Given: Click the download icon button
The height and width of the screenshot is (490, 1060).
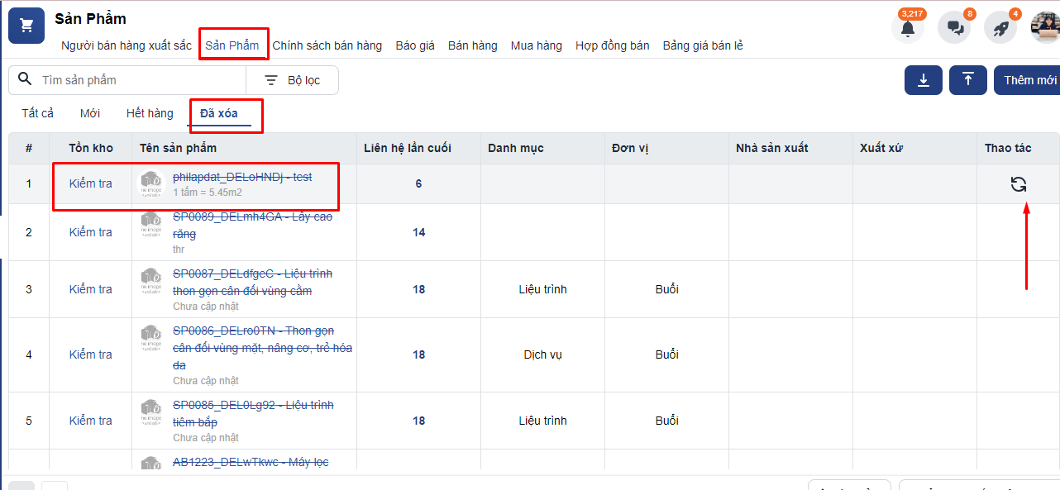Looking at the screenshot, I should 924,80.
